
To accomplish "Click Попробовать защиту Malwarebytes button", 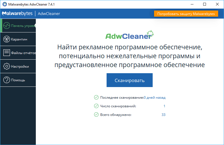I will 186,14.
